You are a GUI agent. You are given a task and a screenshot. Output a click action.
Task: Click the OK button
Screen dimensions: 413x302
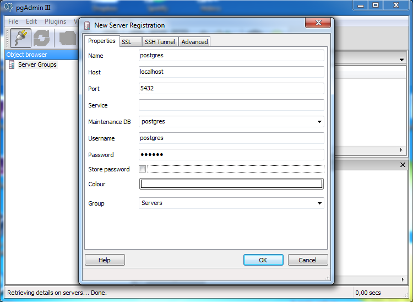click(x=263, y=260)
